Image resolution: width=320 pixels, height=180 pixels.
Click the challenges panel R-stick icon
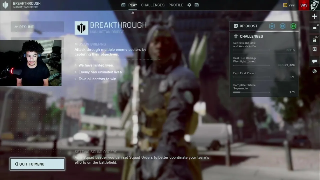point(236,36)
